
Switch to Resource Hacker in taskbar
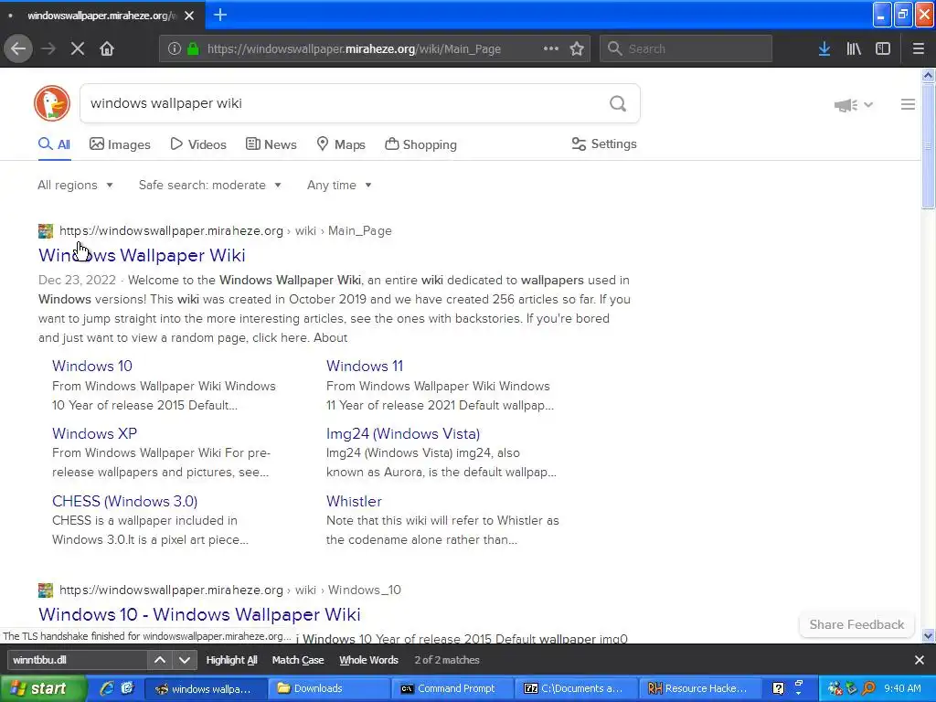tap(702, 688)
